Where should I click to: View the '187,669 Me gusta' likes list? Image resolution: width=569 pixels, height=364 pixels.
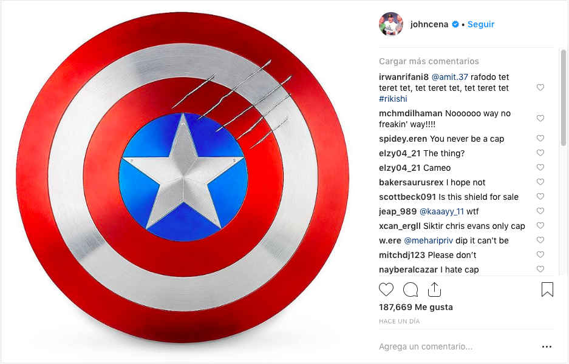click(416, 307)
